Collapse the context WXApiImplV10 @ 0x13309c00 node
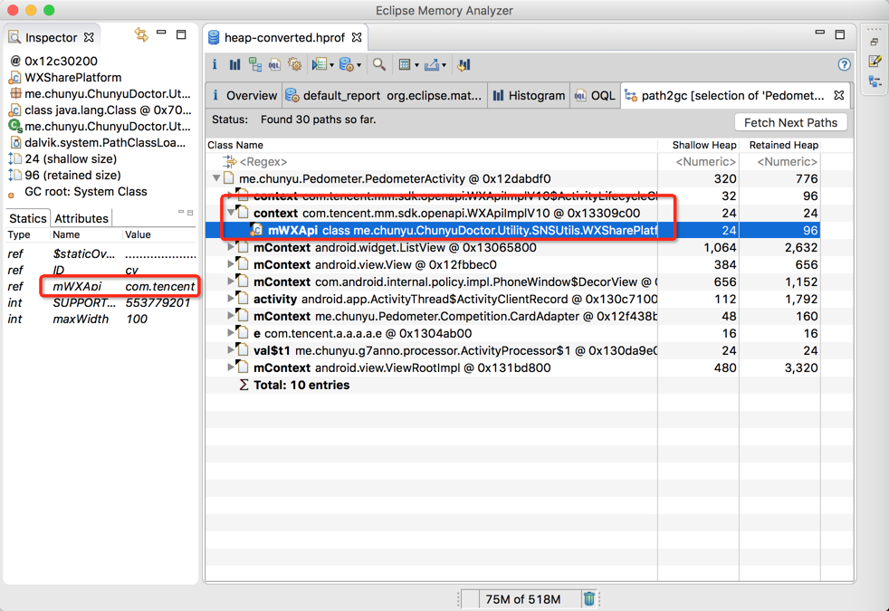 tap(231, 213)
